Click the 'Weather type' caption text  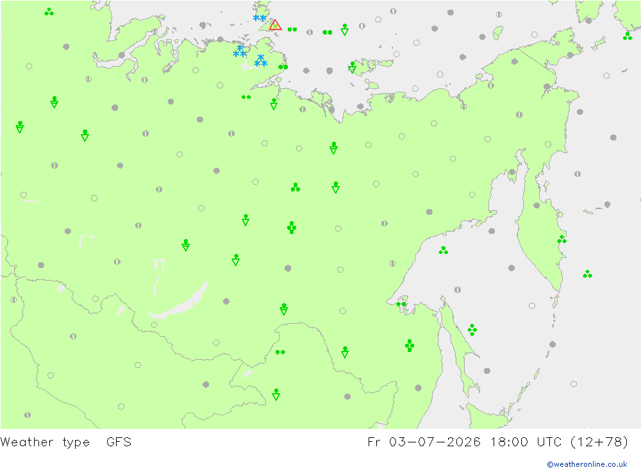click(x=45, y=442)
